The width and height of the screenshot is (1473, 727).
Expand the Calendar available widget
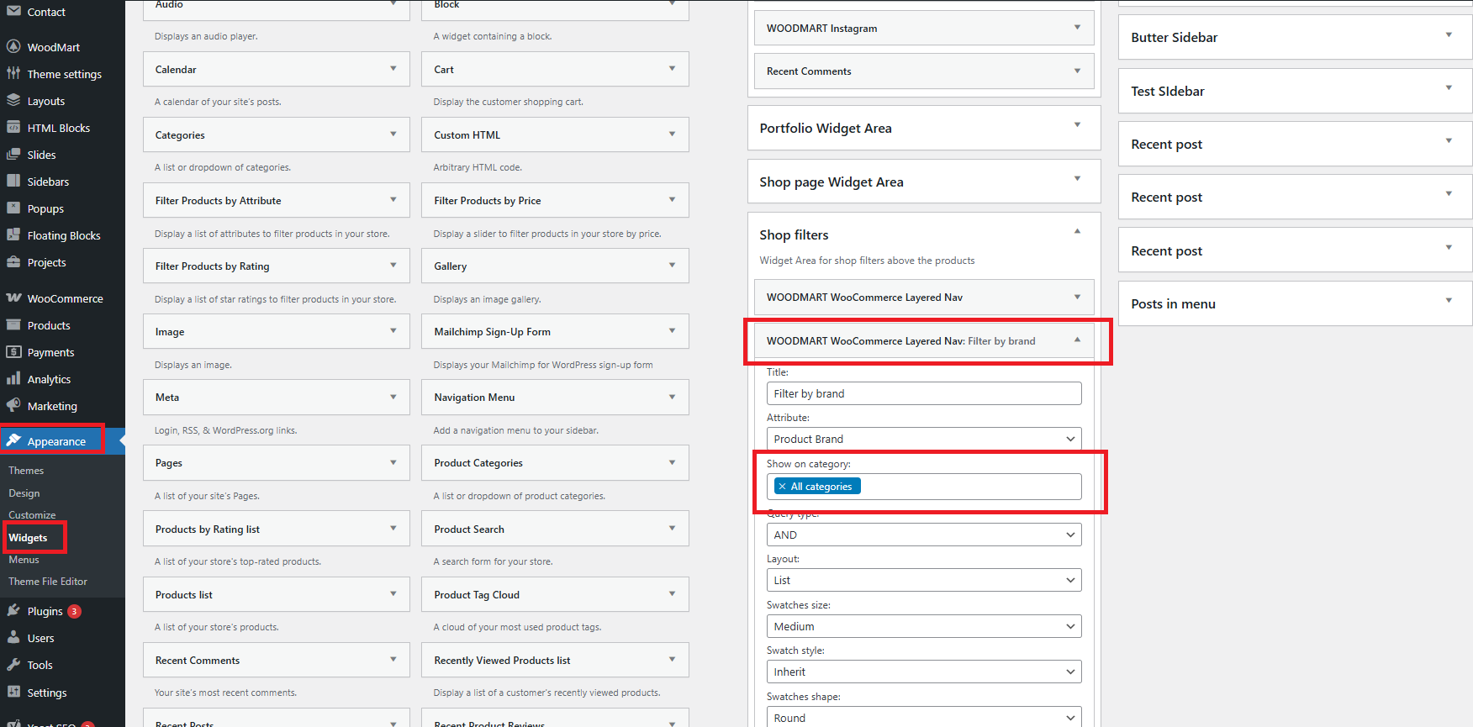[x=393, y=68]
